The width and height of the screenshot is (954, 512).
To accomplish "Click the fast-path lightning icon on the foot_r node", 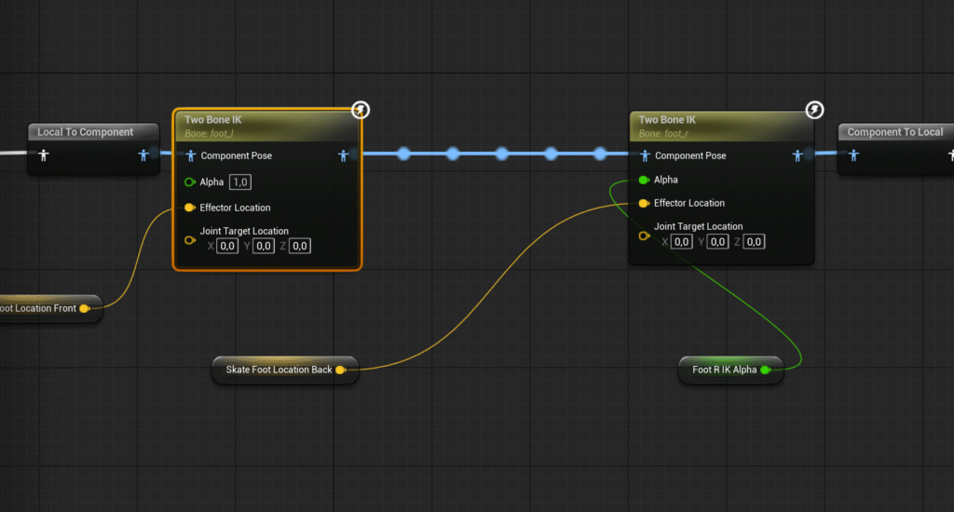I will coord(814,111).
